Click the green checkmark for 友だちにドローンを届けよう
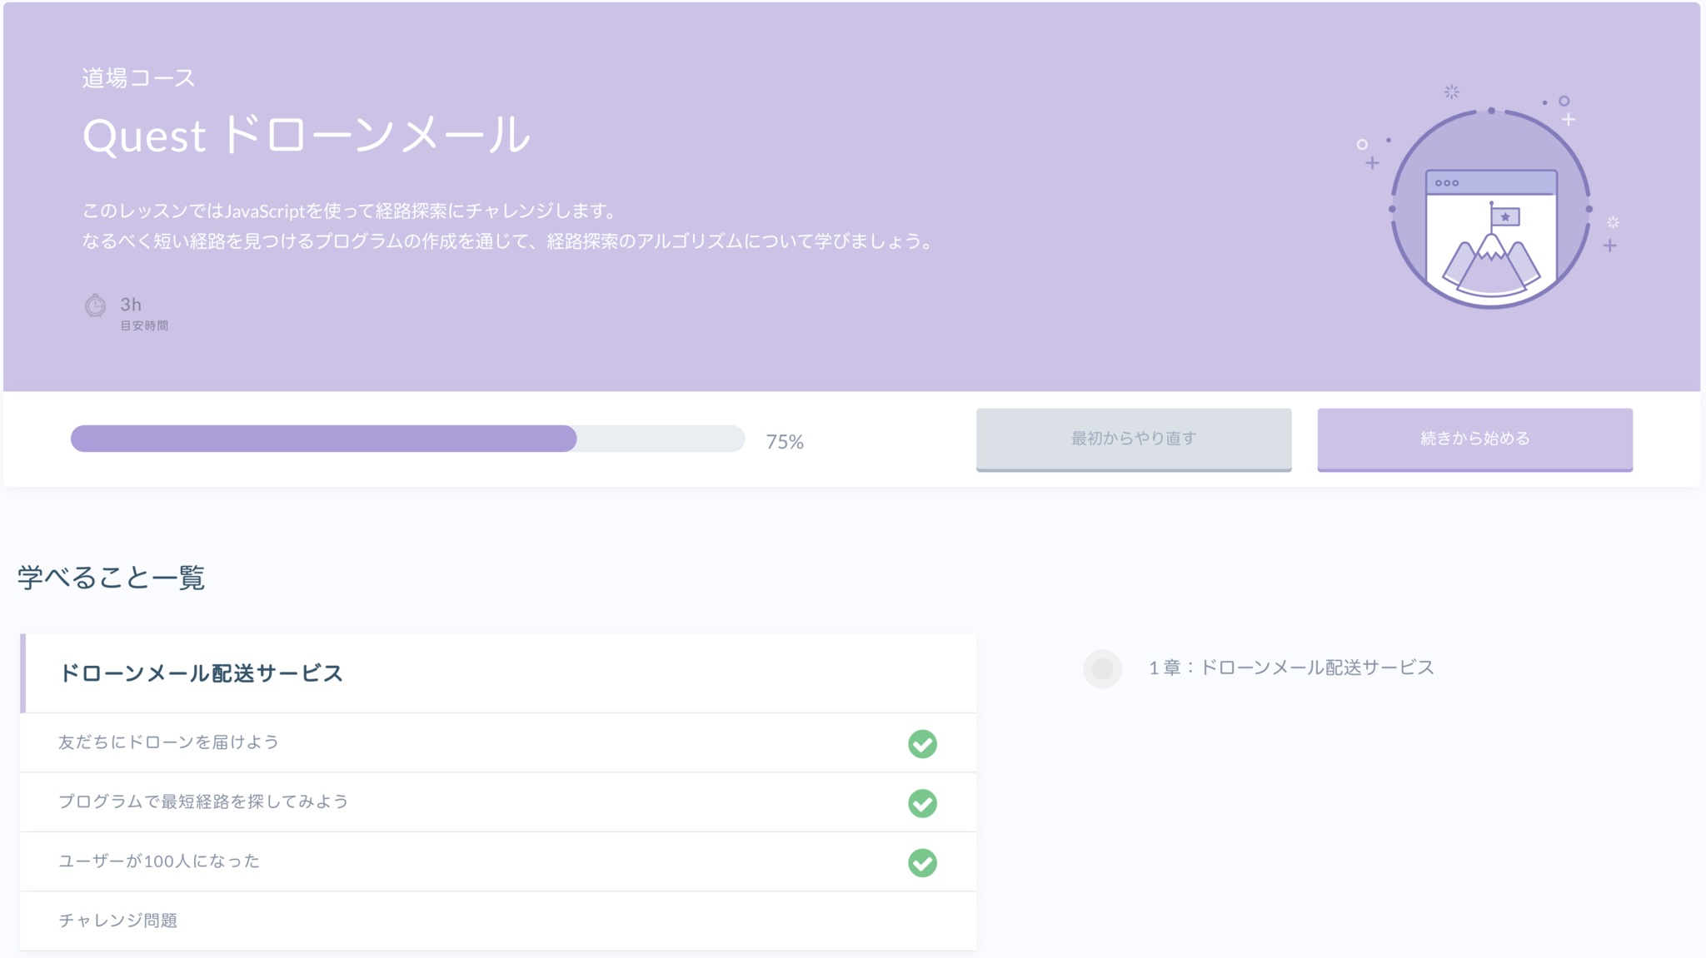This screenshot has height=958, width=1706. [x=922, y=743]
